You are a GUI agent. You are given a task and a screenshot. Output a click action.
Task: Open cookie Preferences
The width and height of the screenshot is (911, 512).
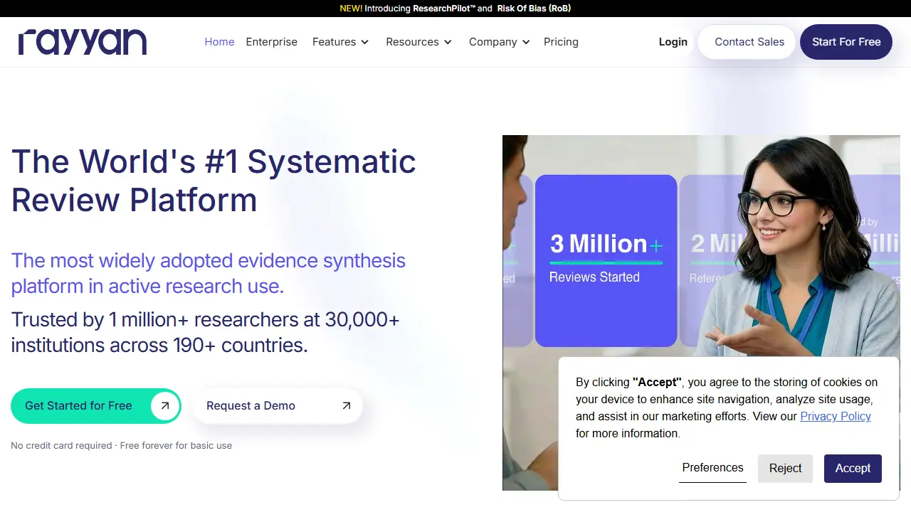[712, 468]
